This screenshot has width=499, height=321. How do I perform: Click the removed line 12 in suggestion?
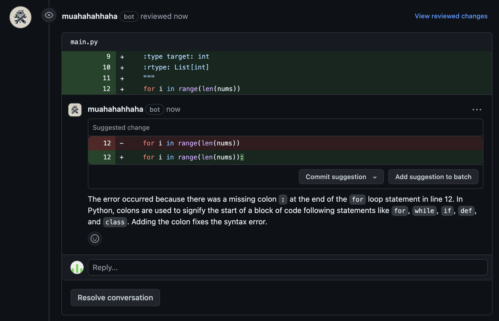point(191,143)
